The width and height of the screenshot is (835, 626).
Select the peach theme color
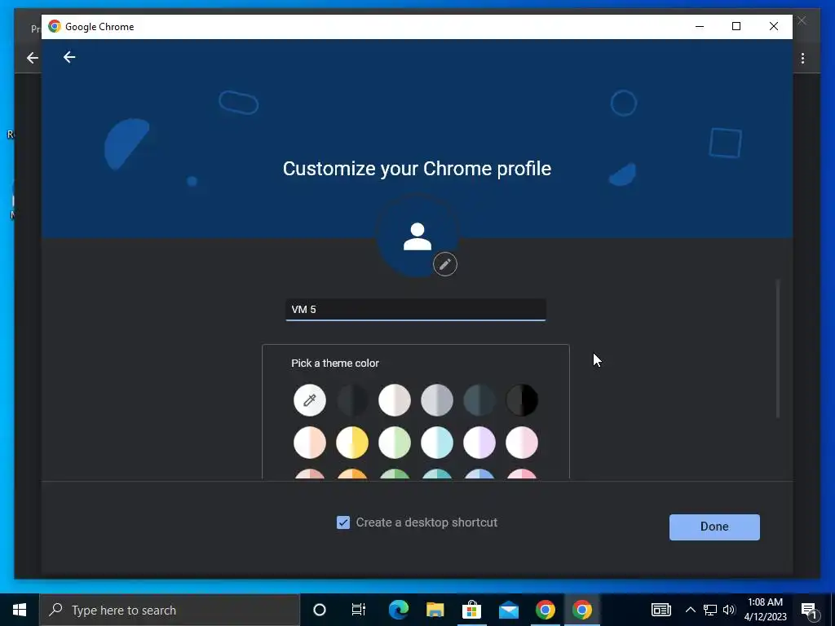point(309,443)
